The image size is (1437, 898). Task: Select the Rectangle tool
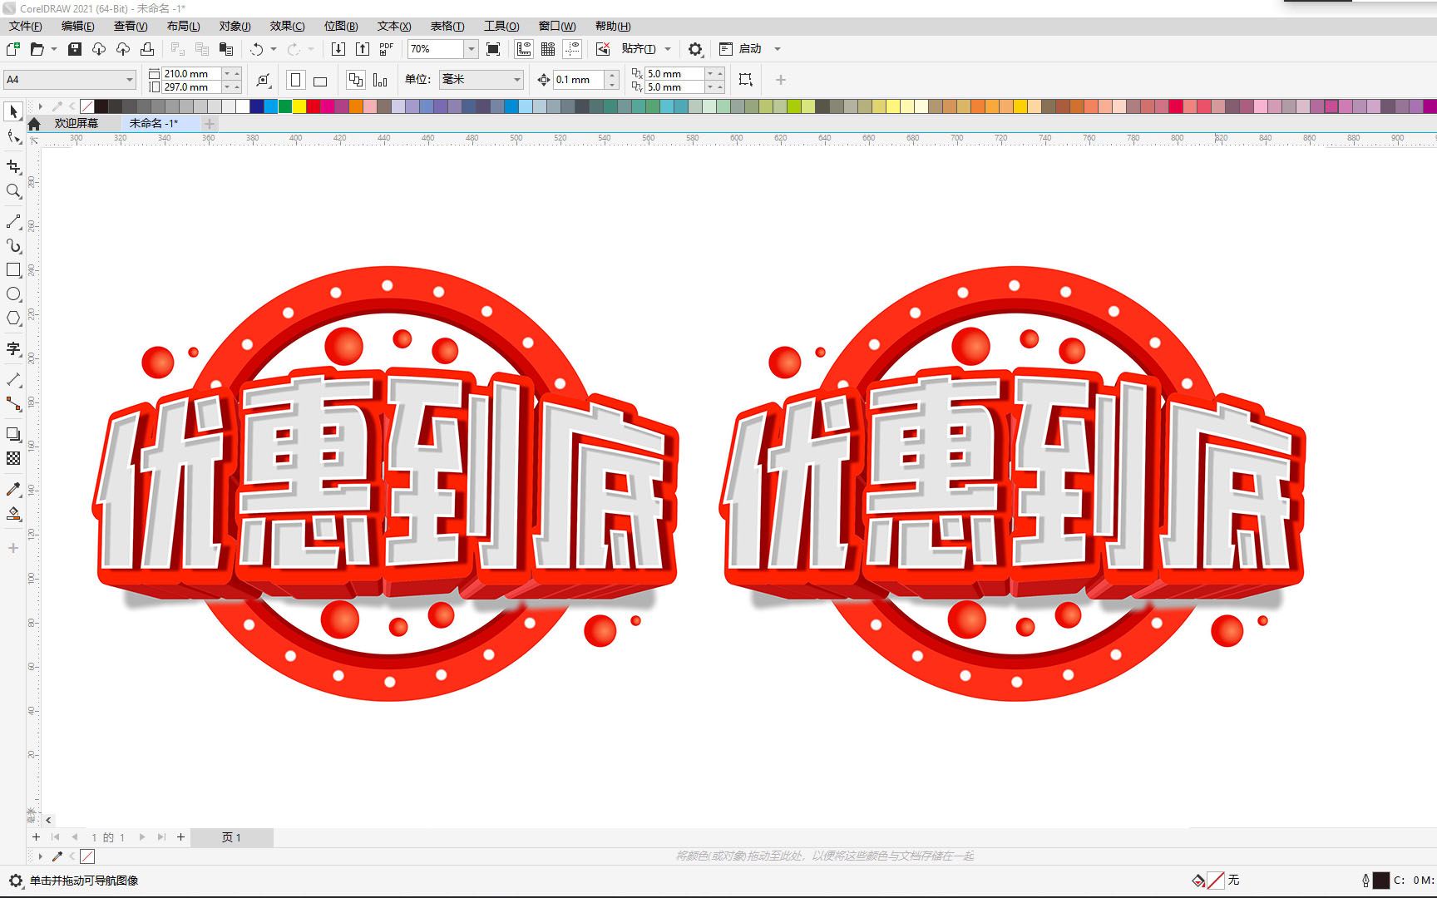13,269
